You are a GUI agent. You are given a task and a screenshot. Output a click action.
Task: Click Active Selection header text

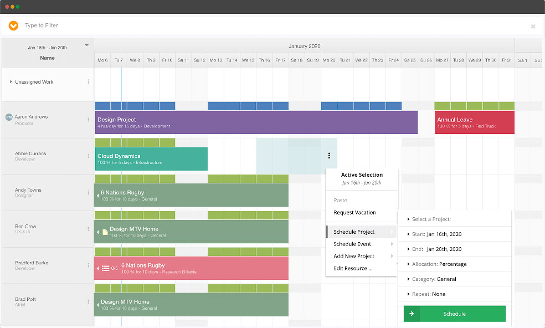[x=362, y=175]
